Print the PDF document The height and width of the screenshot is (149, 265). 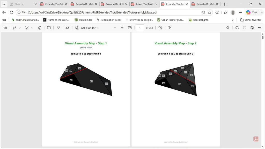point(237,28)
